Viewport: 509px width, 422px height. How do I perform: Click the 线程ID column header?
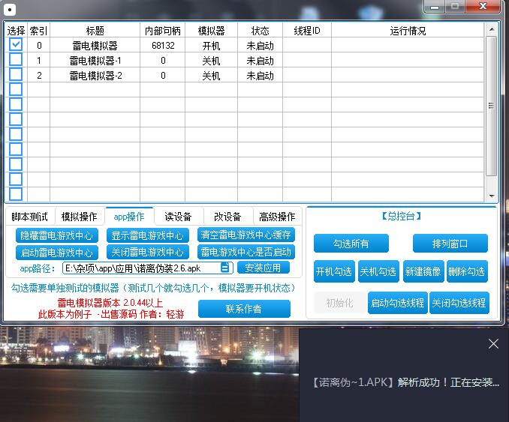307,31
